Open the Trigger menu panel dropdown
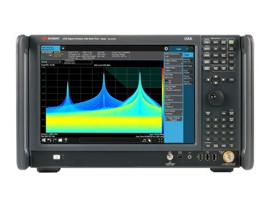Image resolution: width=270 pixels, height=207 pixels. (x=179, y=49)
